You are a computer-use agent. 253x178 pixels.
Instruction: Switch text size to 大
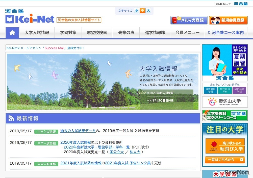[x=148, y=11]
